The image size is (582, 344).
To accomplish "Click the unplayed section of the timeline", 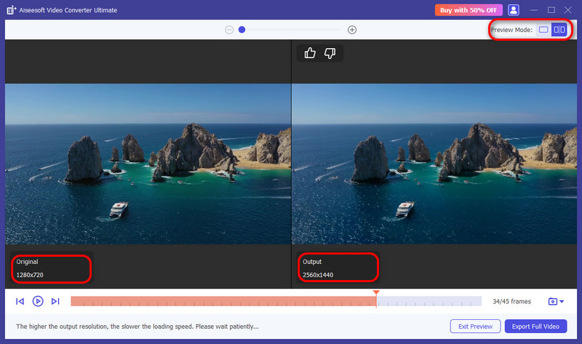I will click(429, 301).
